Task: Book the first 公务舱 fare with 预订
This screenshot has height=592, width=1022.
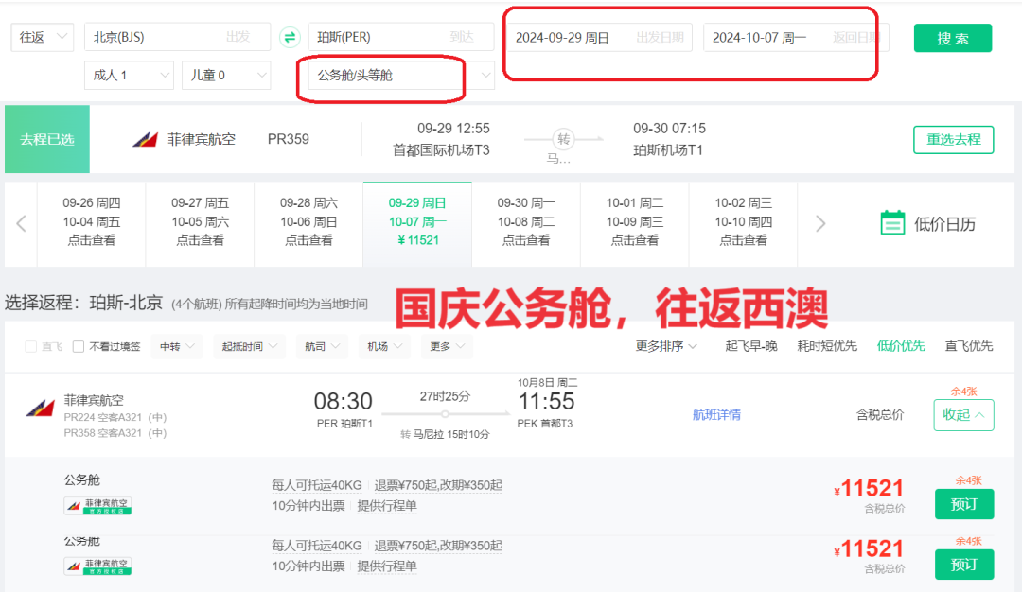Action: (964, 504)
